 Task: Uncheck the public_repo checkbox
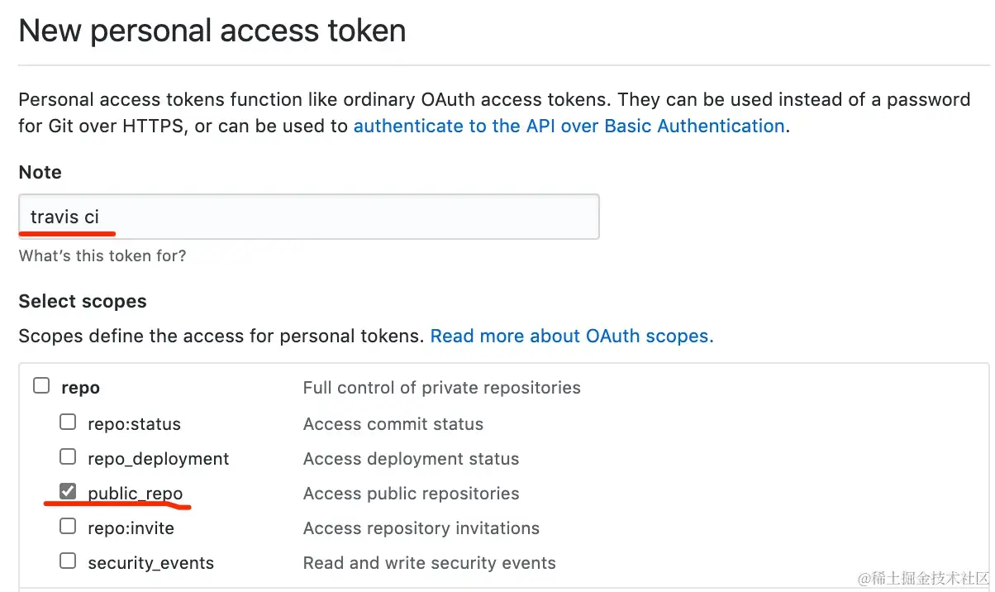pyautogui.click(x=68, y=492)
